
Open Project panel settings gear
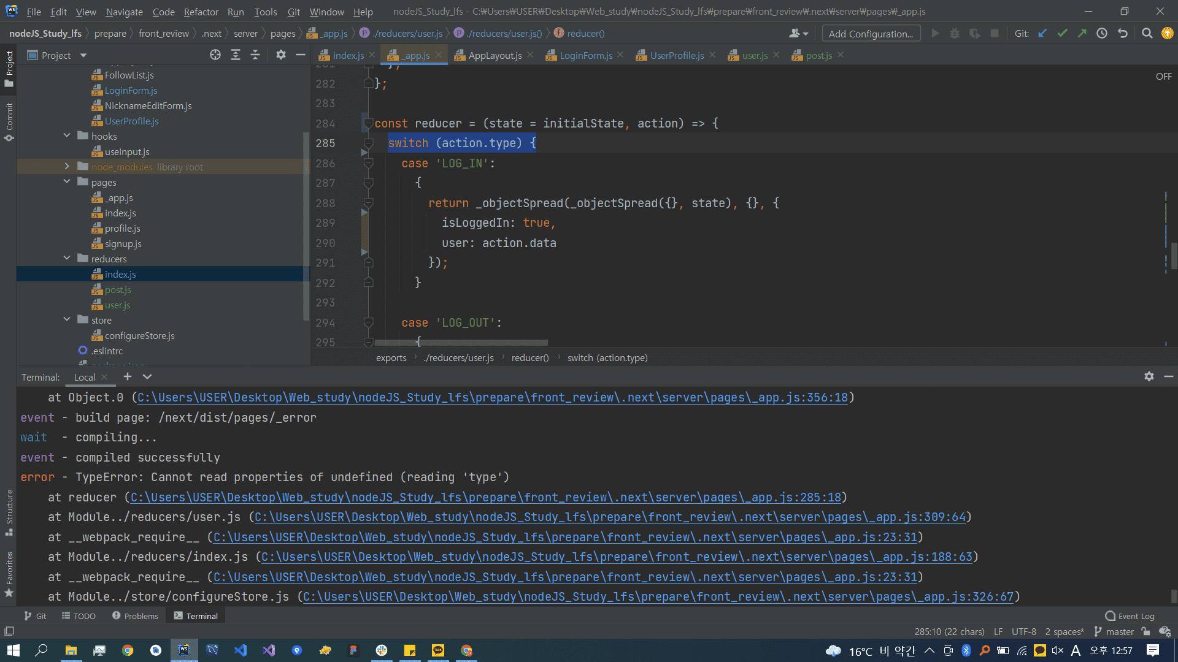(x=281, y=55)
